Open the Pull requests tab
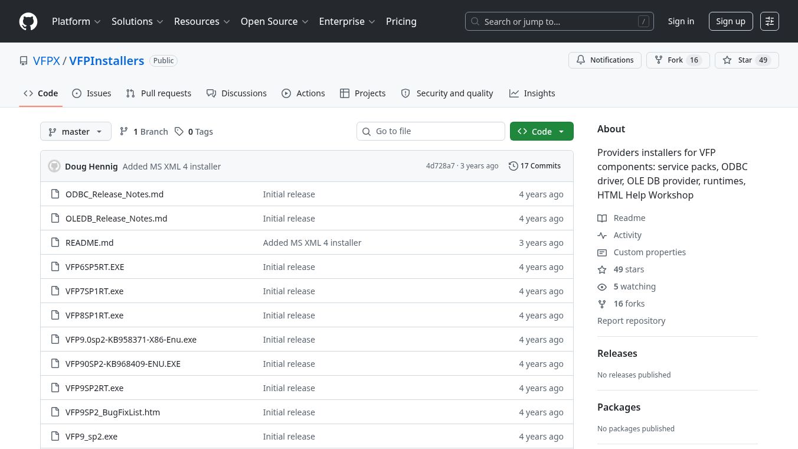 click(x=159, y=93)
